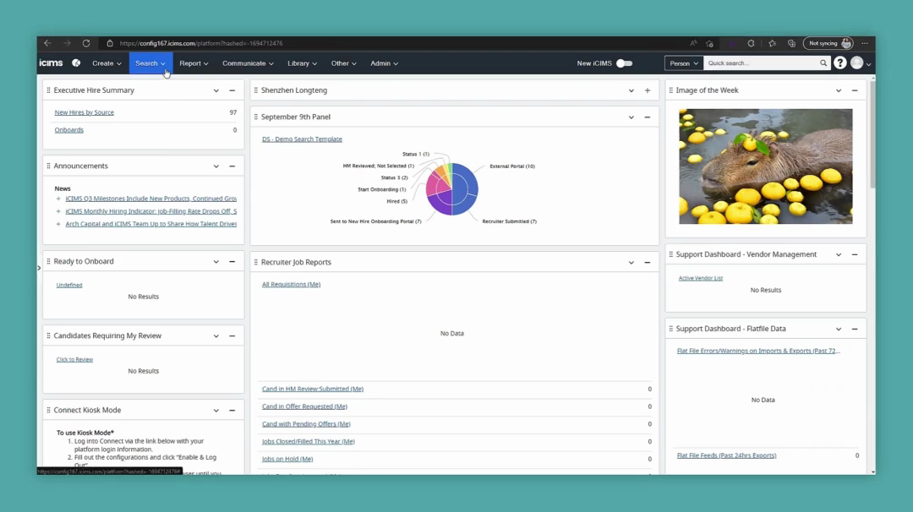Open browser collections icon
Viewport: 913px width, 512px height.
pos(791,43)
